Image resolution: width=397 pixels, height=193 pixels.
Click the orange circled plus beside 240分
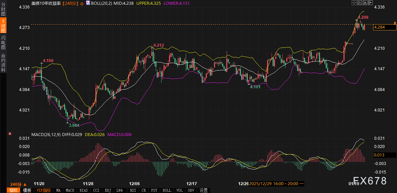point(82,3)
